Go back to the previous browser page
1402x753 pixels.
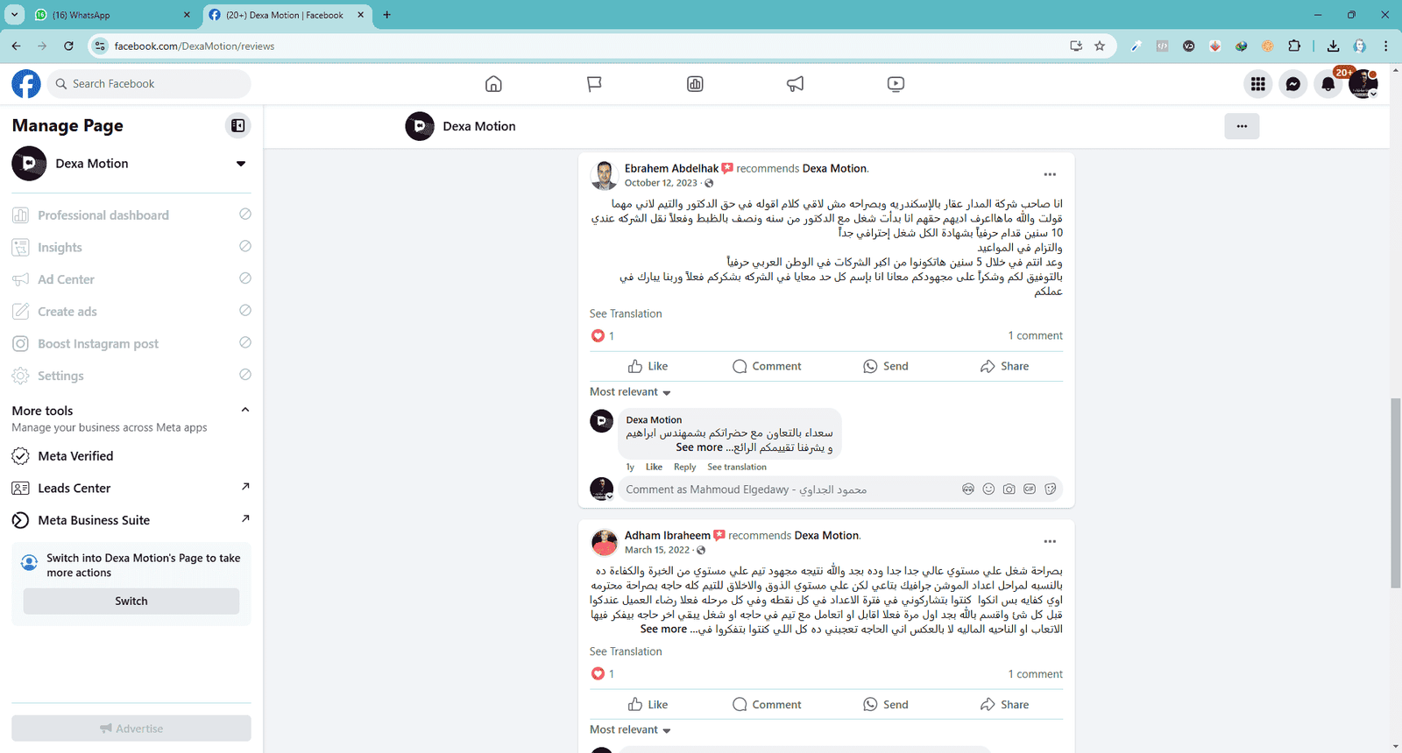(16, 46)
